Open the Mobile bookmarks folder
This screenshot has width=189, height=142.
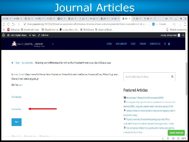(177, 29)
